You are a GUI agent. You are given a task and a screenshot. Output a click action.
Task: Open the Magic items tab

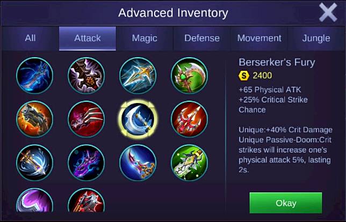click(x=145, y=38)
